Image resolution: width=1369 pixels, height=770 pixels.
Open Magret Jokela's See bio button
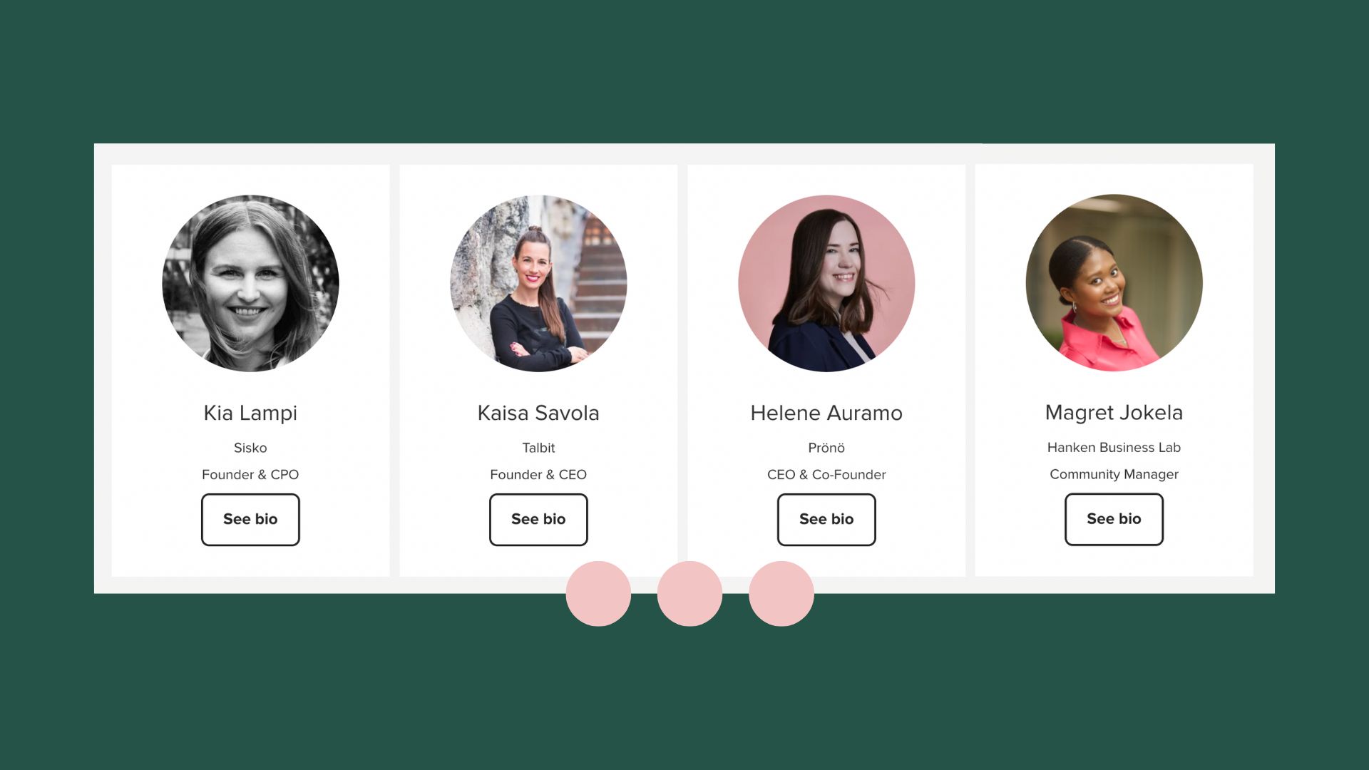point(1114,519)
